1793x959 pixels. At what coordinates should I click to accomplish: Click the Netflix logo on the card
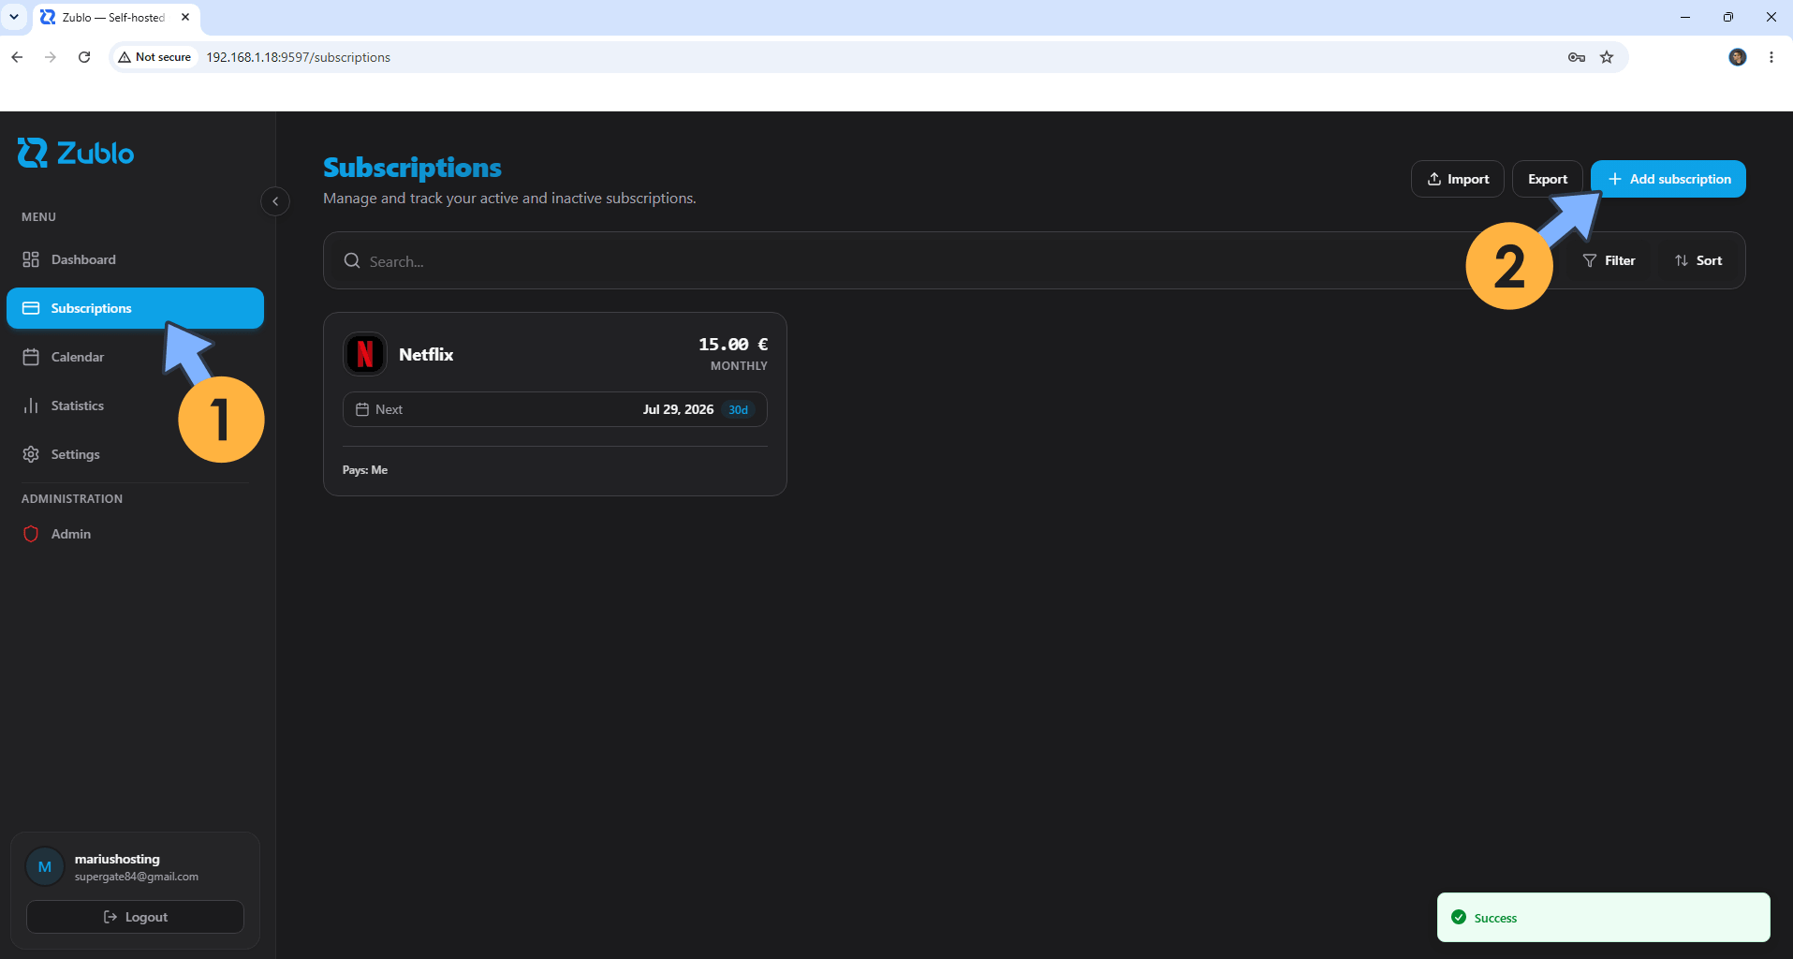pos(365,354)
